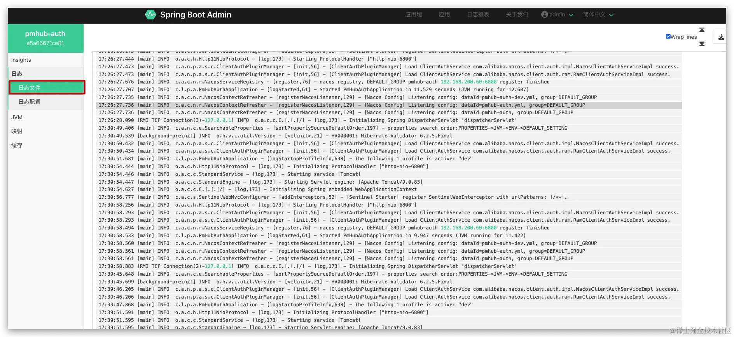This screenshot has height=337, width=734.
Task: Open the 映射 sidebar item
Action: [x=46, y=131]
